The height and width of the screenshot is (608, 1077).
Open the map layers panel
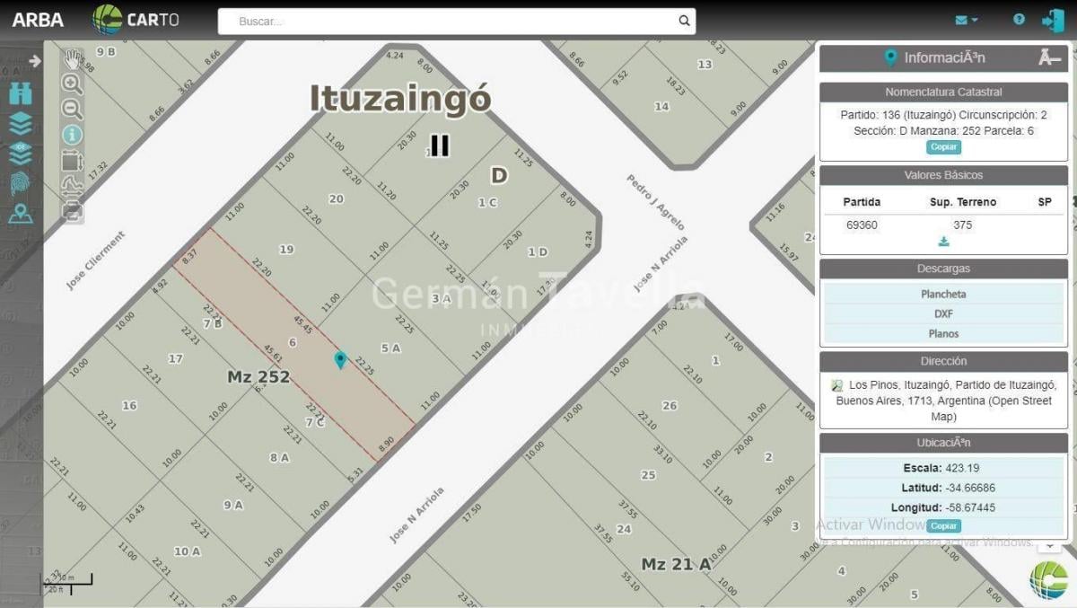click(21, 124)
